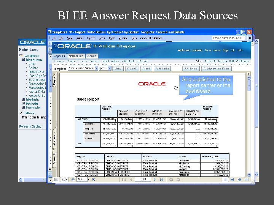Open the Edit menu
This screenshot has height=205, width=274.
pyautogui.click(x=61, y=38)
